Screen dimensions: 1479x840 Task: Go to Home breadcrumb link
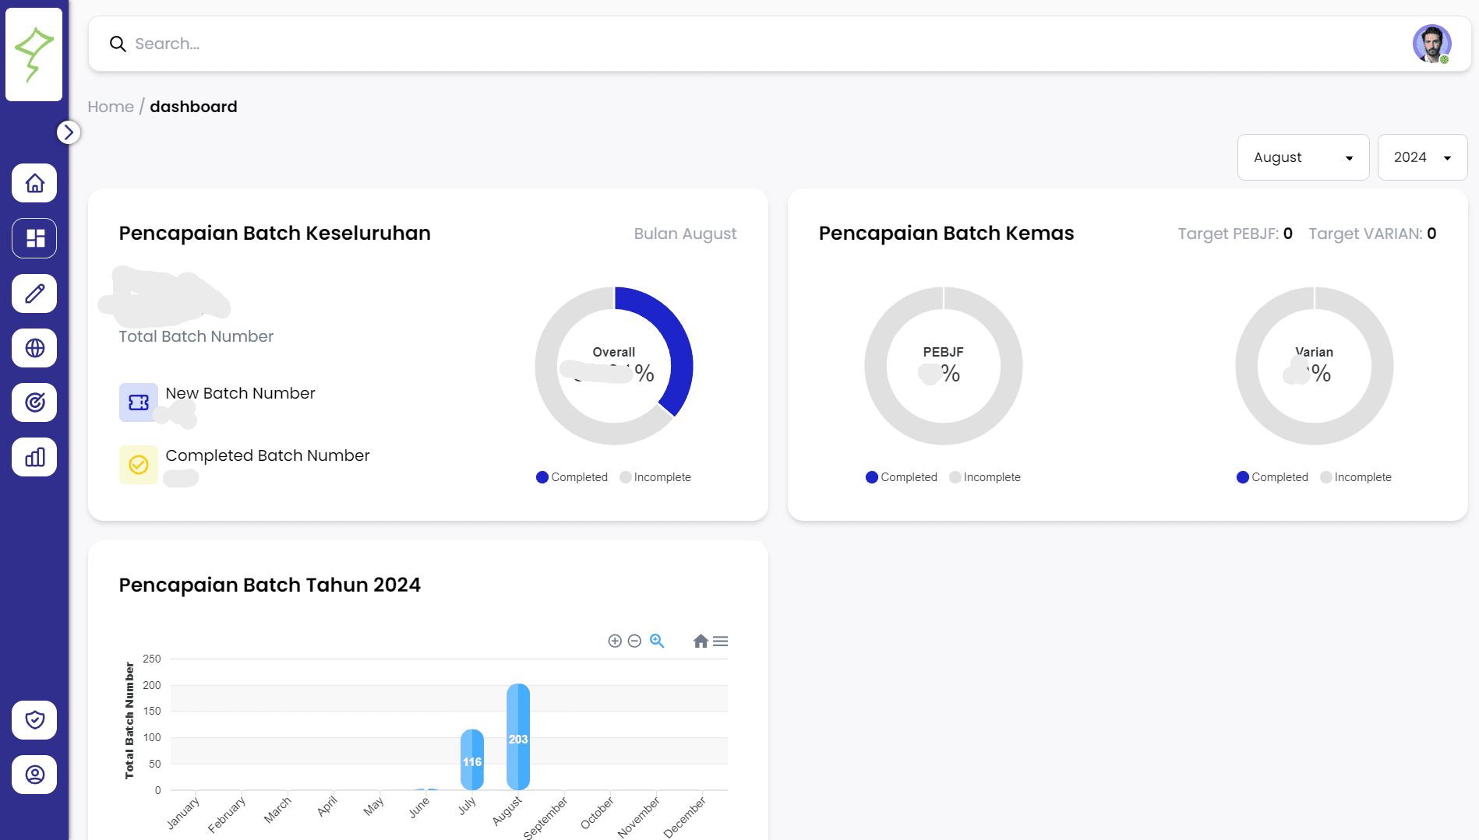(x=111, y=107)
